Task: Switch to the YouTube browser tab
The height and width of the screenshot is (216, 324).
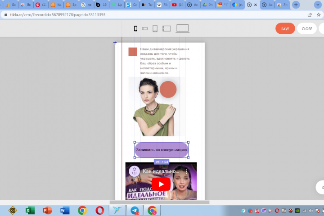Action: 178,4
